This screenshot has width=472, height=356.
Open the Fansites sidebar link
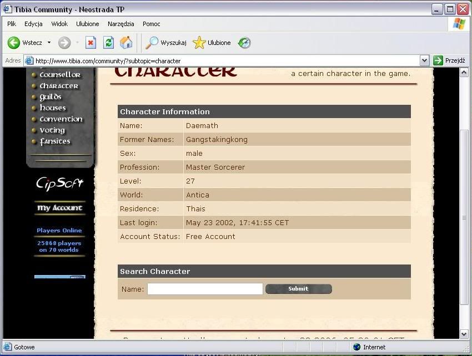pyautogui.click(x=55, y=141)
